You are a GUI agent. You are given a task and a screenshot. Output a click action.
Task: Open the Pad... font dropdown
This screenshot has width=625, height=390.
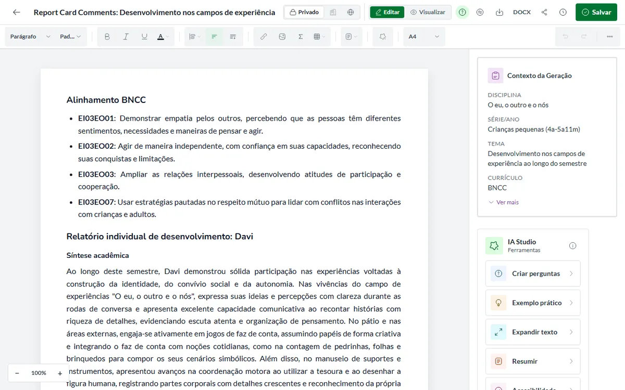(x=70, y=37)
